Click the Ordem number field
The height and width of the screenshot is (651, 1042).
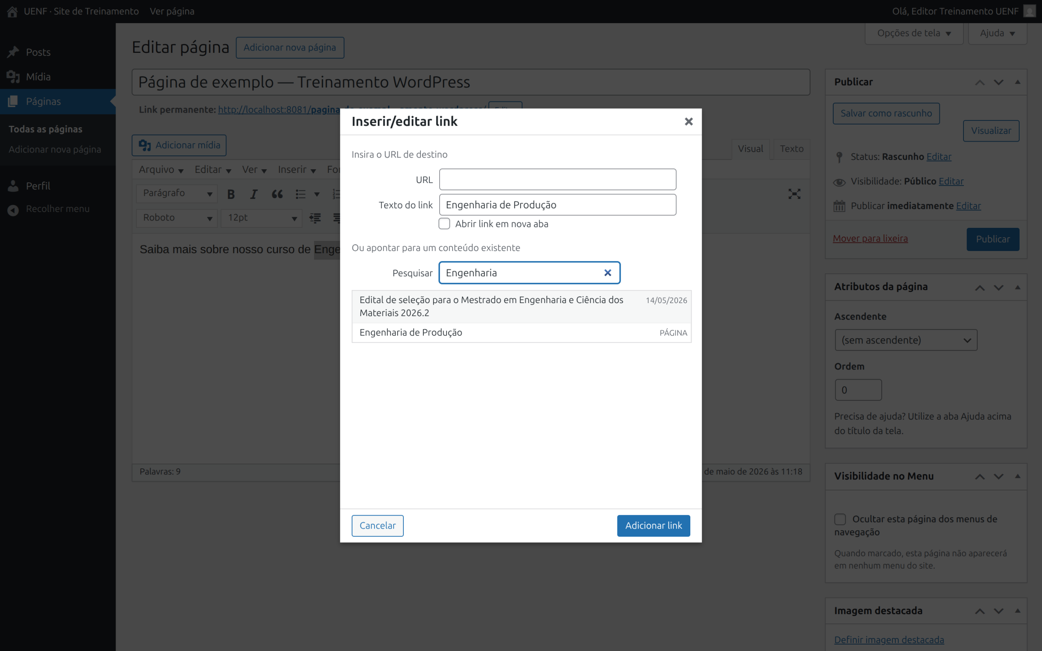coord(858,390)
